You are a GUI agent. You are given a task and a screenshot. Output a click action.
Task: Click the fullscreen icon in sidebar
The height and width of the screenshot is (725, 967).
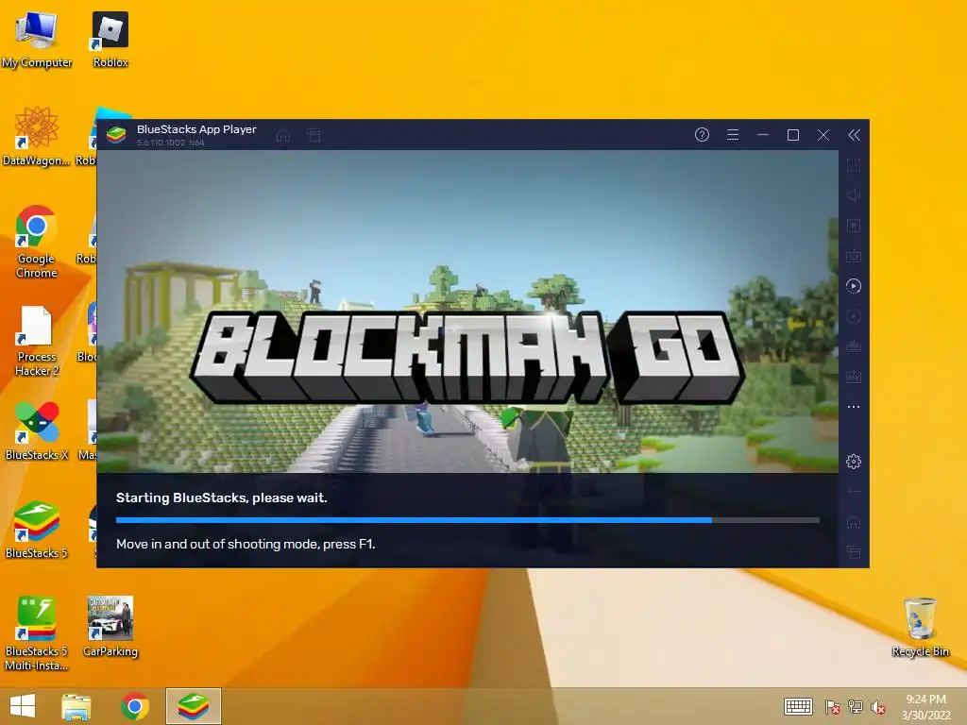coord(854,165)
